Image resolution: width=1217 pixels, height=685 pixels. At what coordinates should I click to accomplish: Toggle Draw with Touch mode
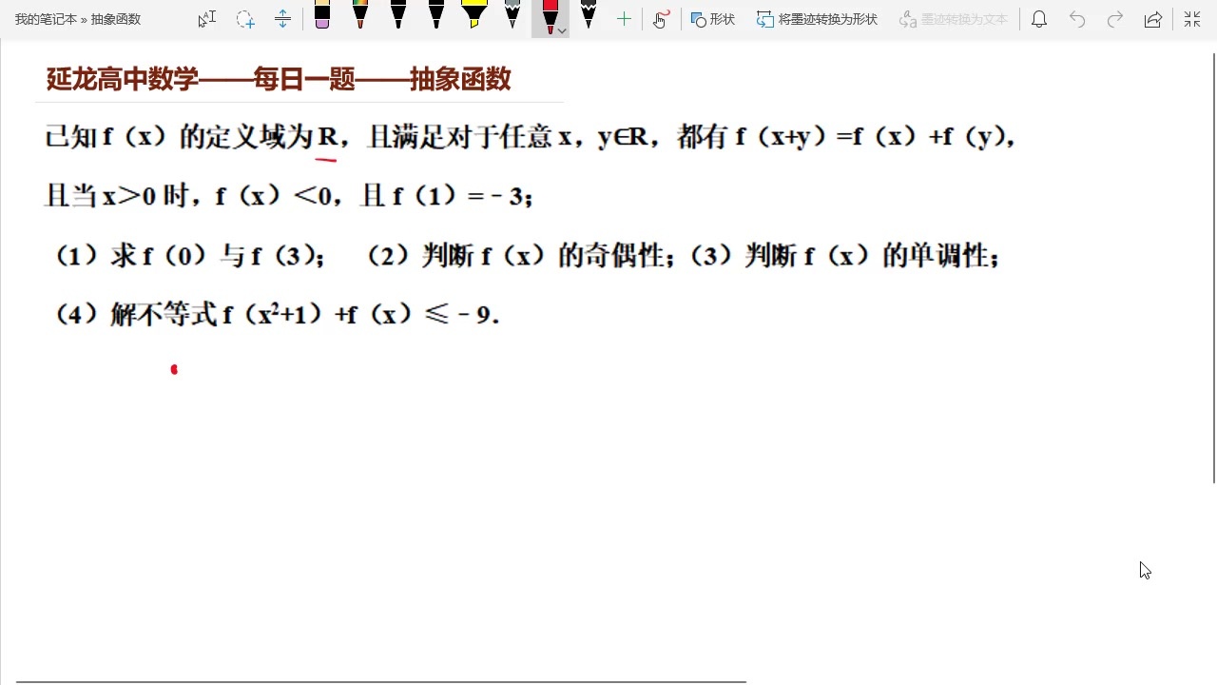[662, 19]
